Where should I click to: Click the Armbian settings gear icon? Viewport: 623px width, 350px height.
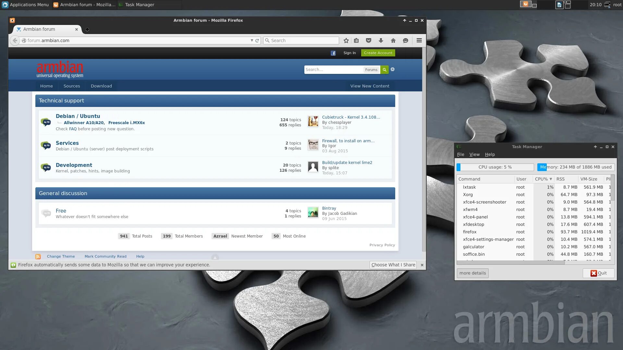392,69
